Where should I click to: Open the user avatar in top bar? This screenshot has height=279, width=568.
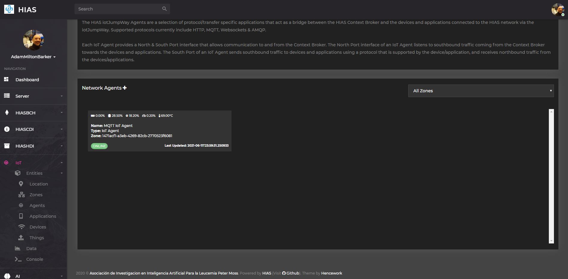coord(558,10)
